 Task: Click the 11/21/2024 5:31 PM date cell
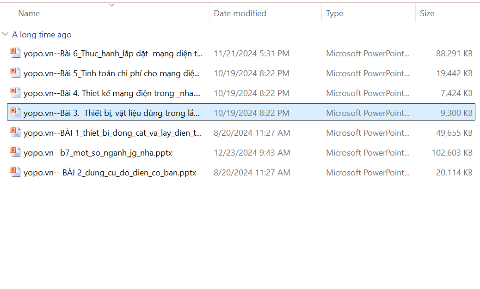point(251,54)
